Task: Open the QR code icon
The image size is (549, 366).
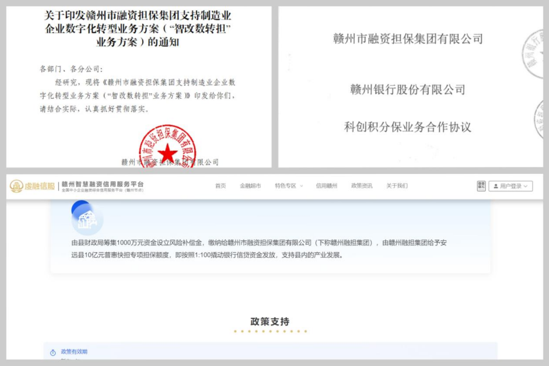Action: (481, 186)
